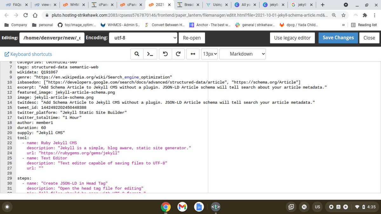
Task: Click the Undo arrow icon
Action: (165, 54)
